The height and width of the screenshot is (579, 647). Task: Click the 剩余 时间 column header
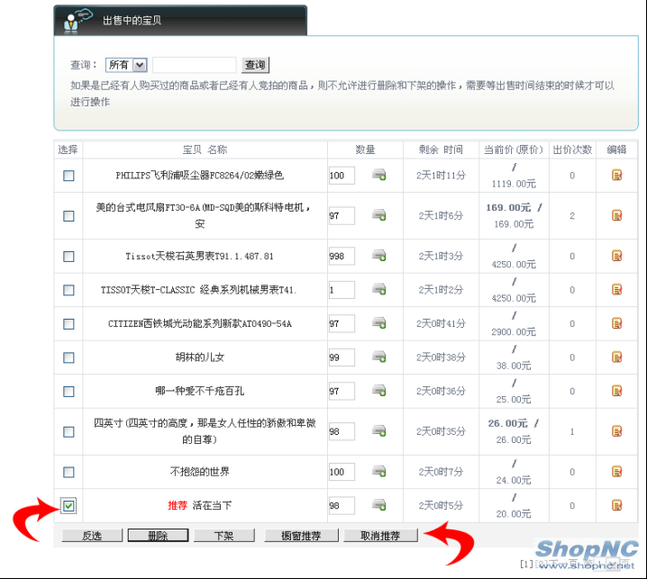441,149
